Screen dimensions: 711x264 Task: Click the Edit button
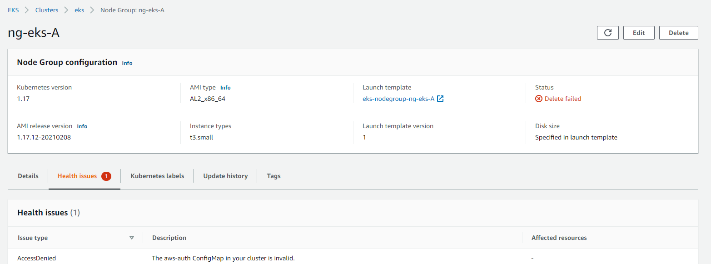tap(638, 32)
